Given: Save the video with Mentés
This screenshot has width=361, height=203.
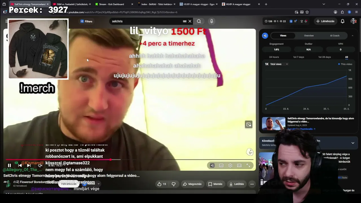Looking at the screenshot, I should (x=215, y=184).
